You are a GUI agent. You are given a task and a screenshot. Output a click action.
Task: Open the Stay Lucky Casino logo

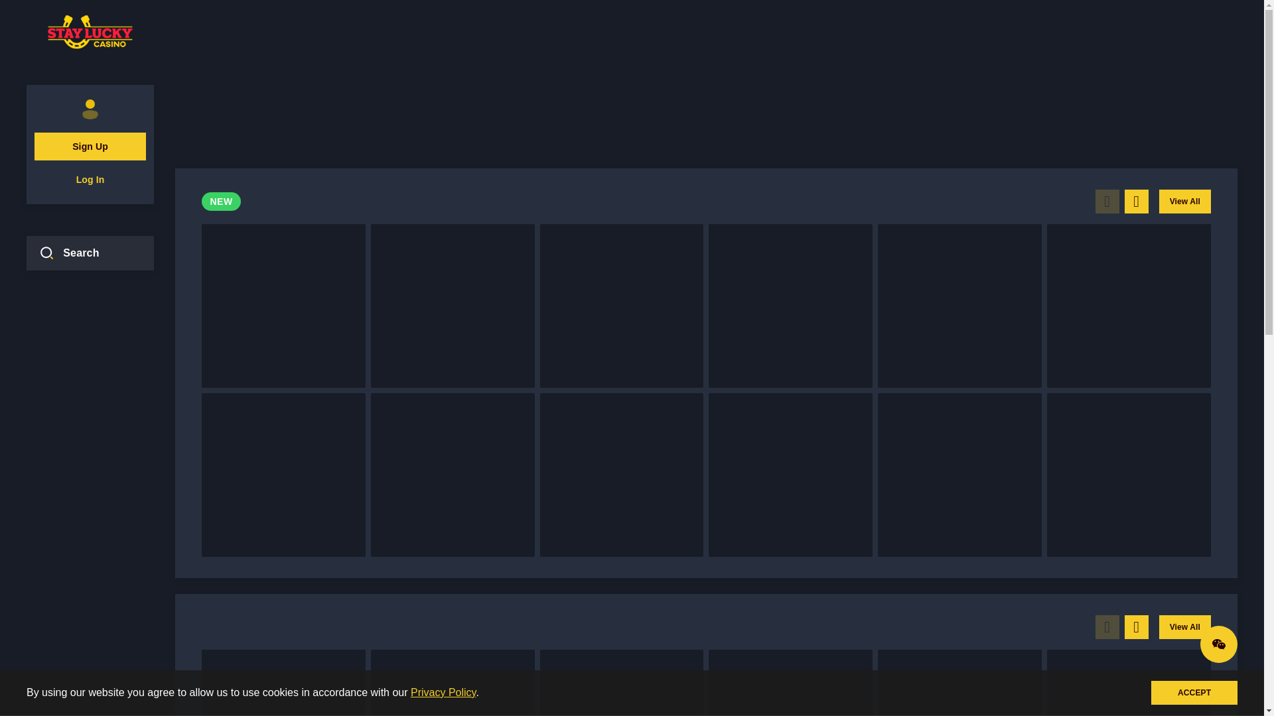[90, 32]
